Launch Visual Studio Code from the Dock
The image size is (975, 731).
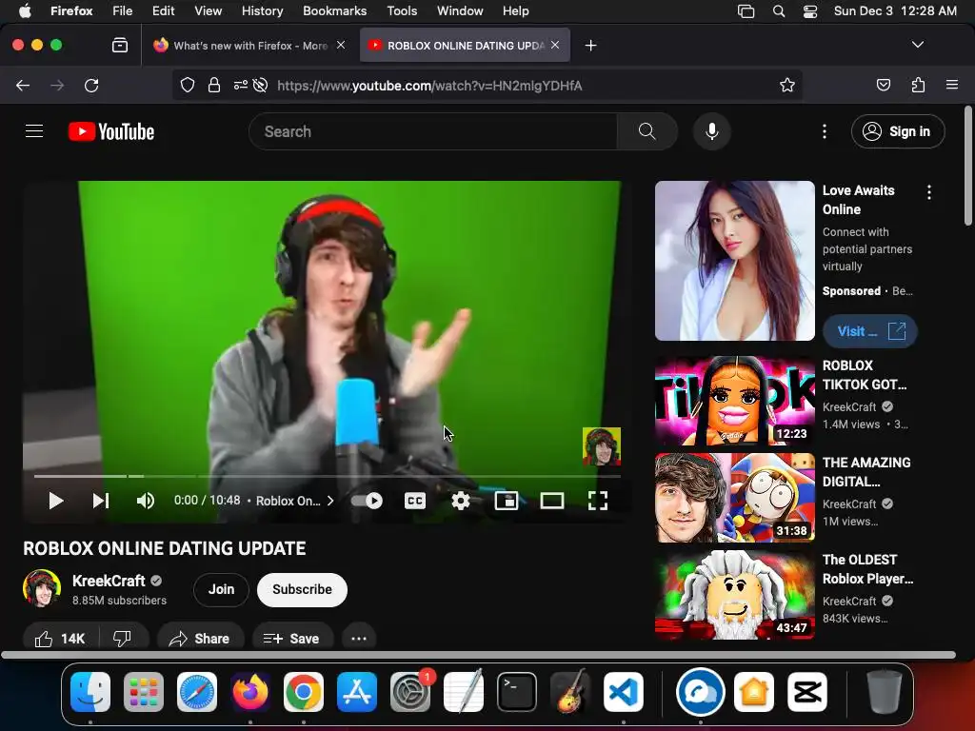[623, 692]
